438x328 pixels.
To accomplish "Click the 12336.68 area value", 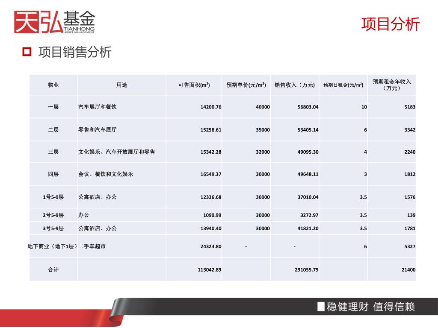I will coord(211,197).
